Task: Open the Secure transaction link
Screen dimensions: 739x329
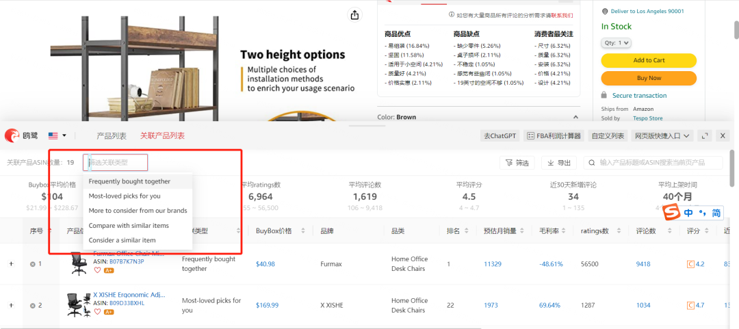Action: (640, 95)
